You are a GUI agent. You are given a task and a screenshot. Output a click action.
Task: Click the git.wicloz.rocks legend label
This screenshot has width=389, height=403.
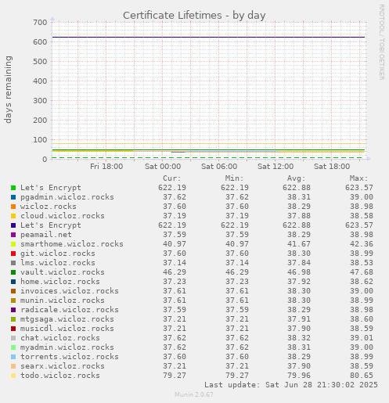coord(58,254)
